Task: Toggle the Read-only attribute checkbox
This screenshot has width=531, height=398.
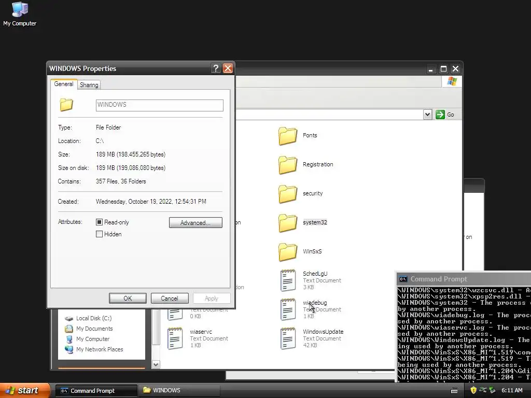Action: [x=99, y=222]
